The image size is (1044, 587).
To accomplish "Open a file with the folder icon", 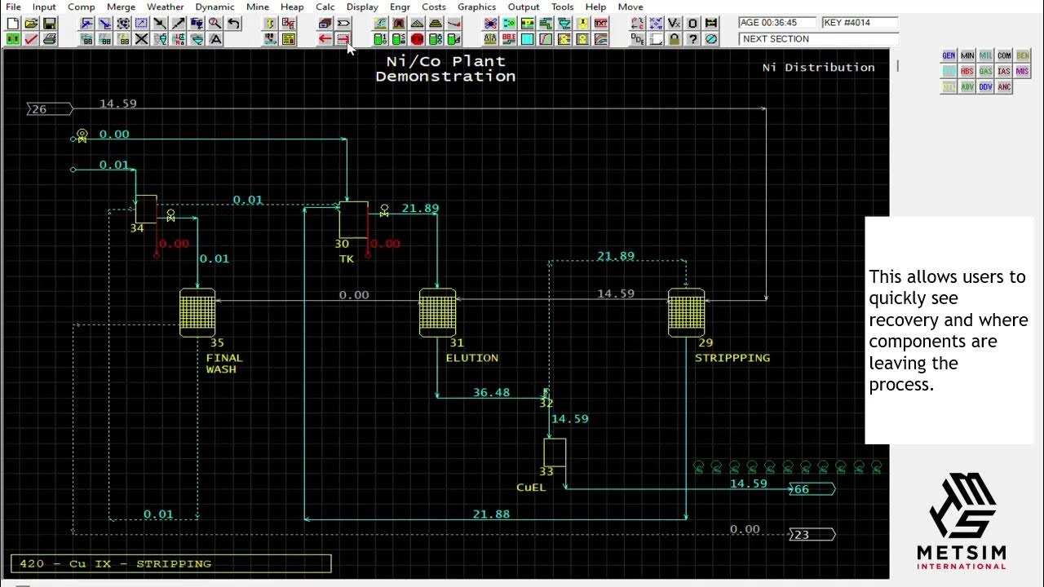I will [x=31, y=24].
